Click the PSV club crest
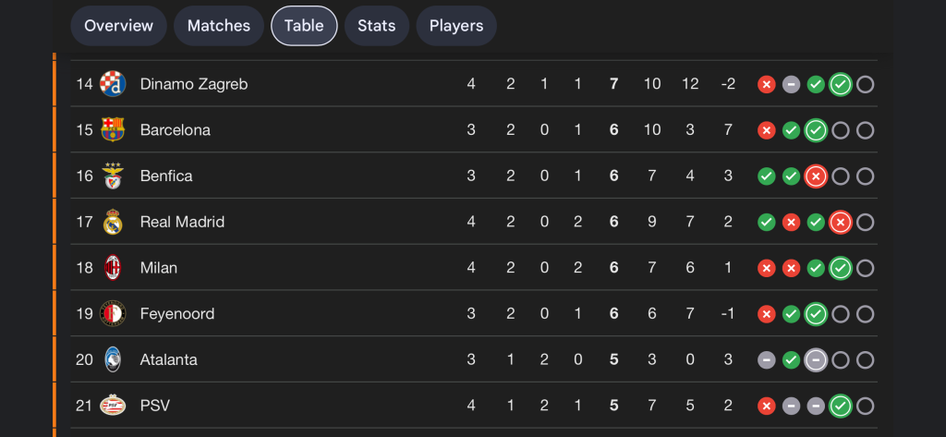 (113, 406)
